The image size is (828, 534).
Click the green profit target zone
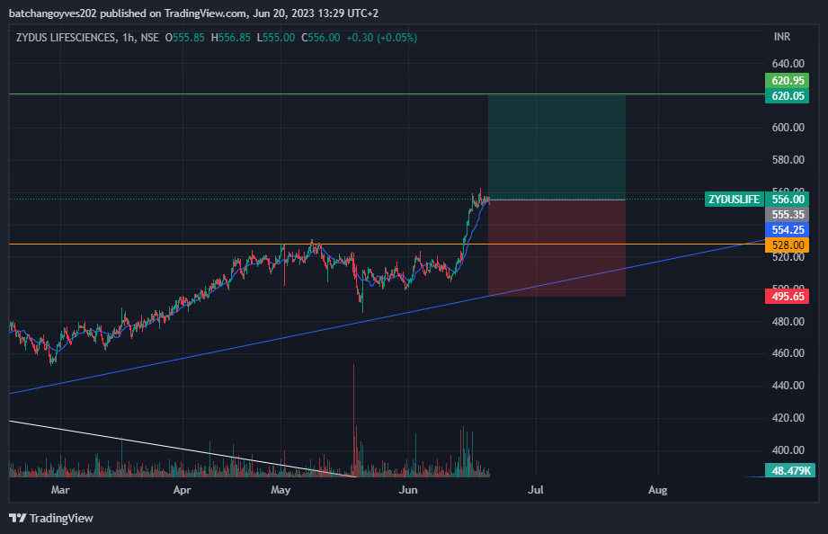pos(556,147)
